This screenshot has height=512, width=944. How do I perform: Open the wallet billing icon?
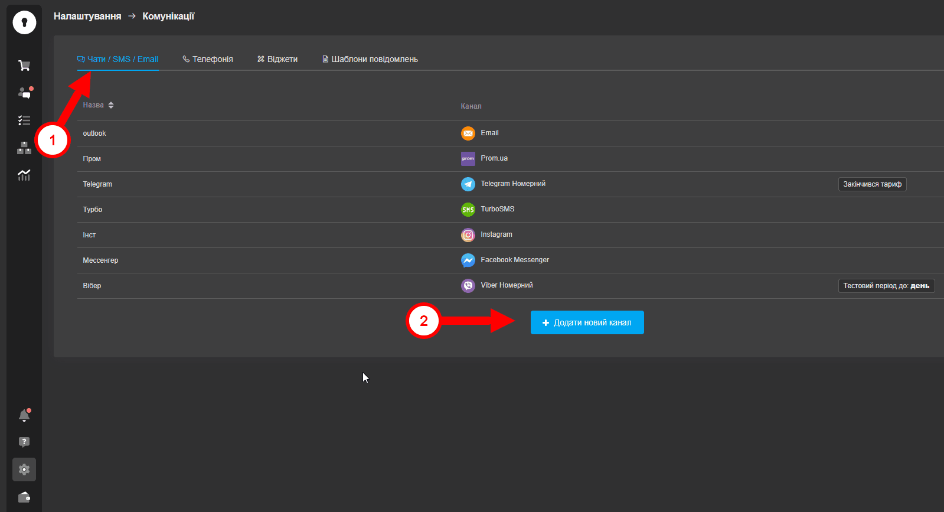click(24, 497)
